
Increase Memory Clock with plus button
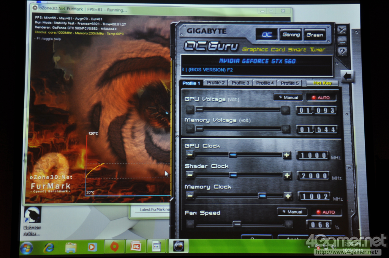click(x=288, y=196)
